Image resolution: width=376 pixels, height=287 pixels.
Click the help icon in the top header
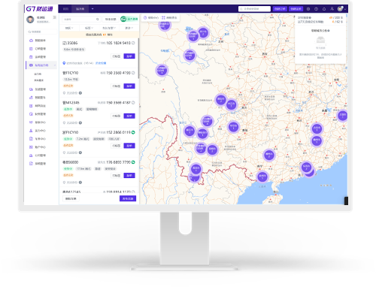[x=316, y=9]
